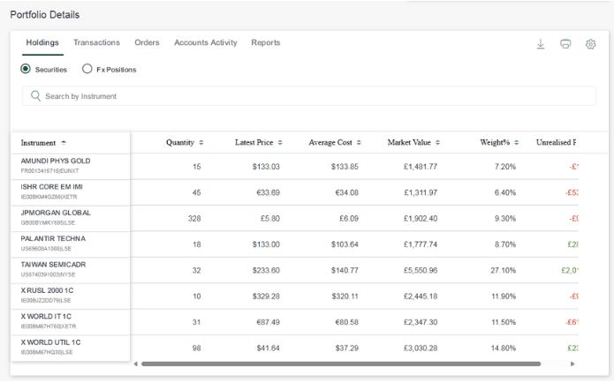Sort by Quantity column arrows

(201, 143)
